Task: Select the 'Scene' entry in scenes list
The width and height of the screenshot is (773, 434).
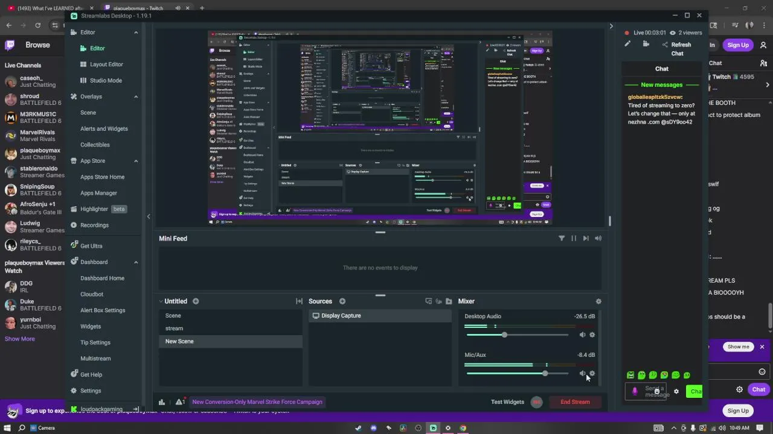Action: (x=231, y=316)
